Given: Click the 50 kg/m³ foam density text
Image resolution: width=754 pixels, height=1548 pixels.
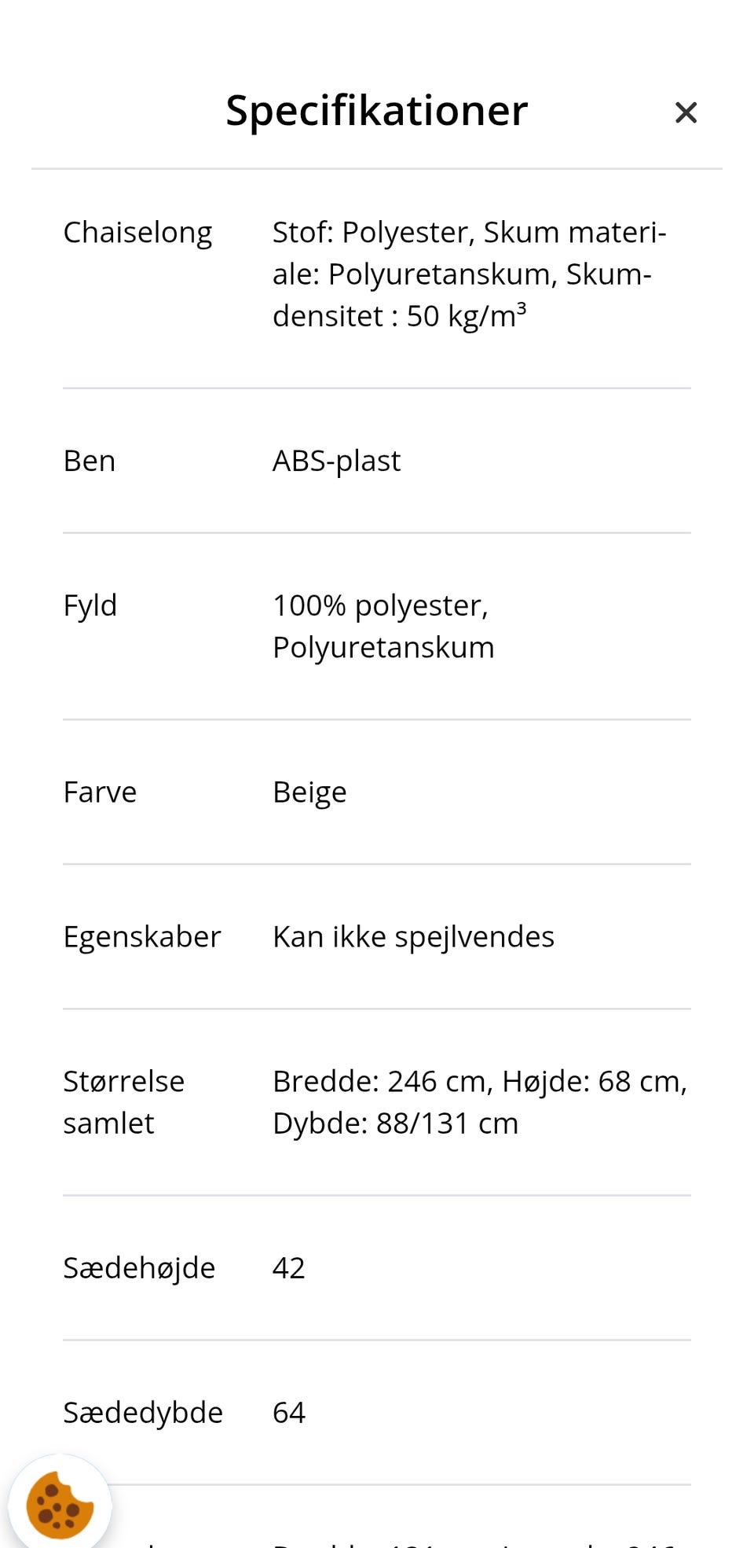Looking at the screenshot, I should coord(466,316).
